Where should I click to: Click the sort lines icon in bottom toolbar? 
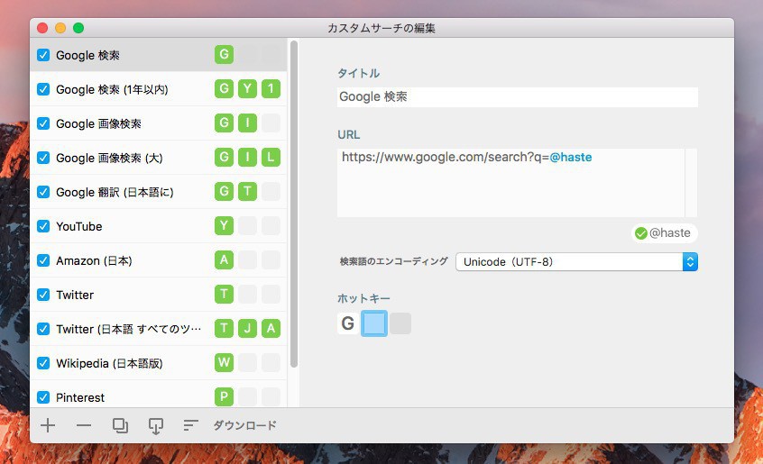[x=190, y=425]
